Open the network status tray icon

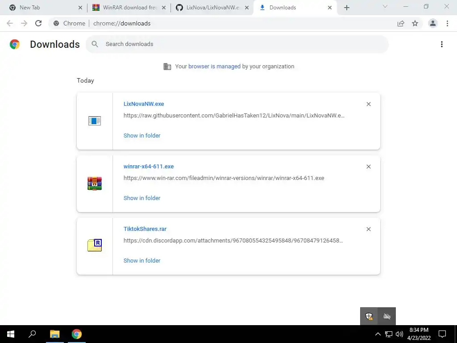[389, 334]
